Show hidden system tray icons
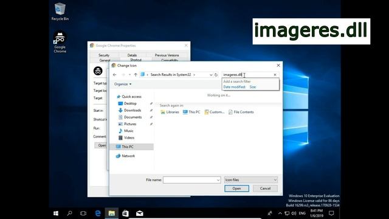 (x=280, y=214)
